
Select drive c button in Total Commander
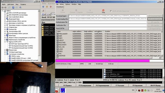click(x=48, y=14)
